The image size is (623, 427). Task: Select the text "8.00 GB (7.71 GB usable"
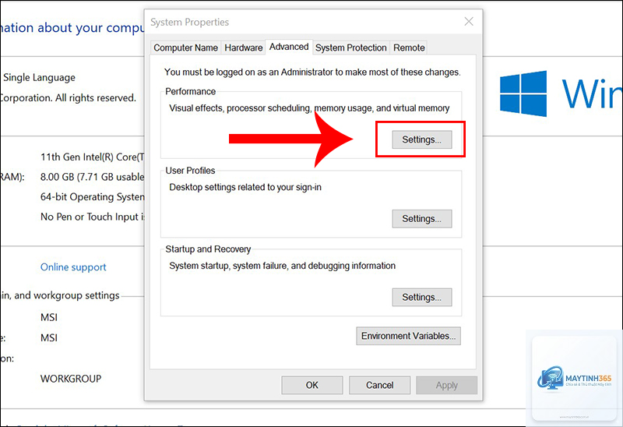point(92,177)
